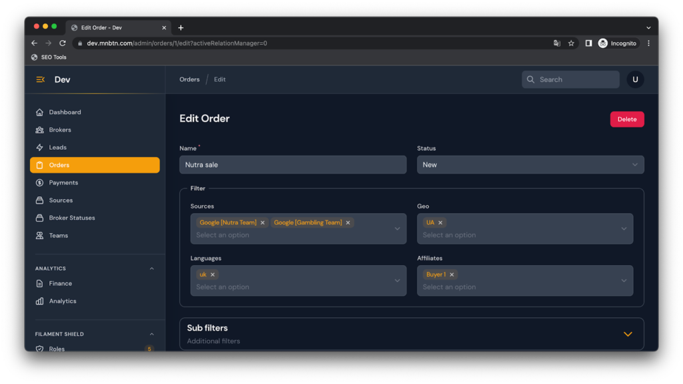Remove the Buyer 1 affiliate tag

[452, 274]
